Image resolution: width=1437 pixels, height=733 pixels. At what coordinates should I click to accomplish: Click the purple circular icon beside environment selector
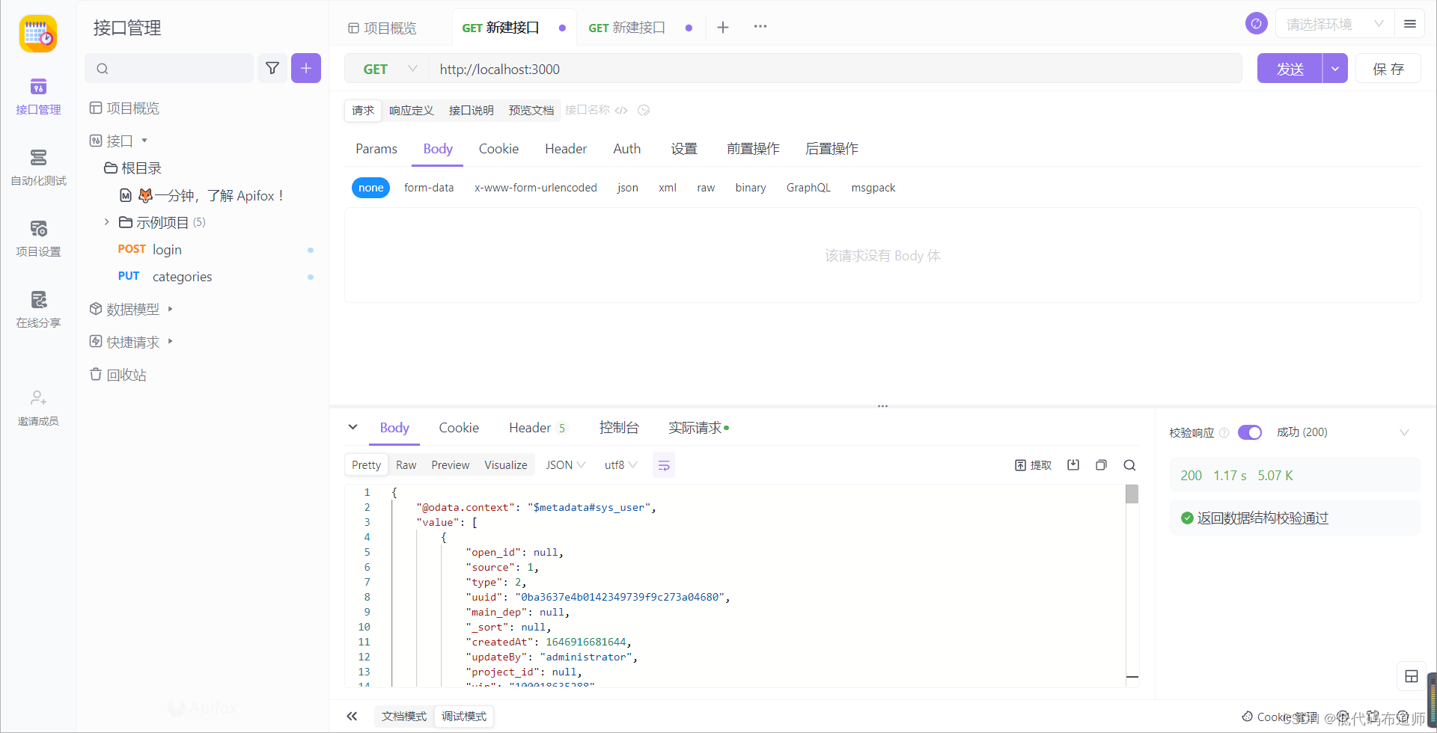tap(1257, 23)
